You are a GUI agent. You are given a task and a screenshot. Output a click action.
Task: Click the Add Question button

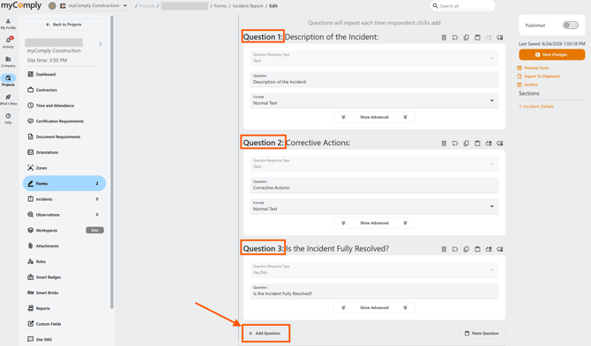click(x=266, y=333)
